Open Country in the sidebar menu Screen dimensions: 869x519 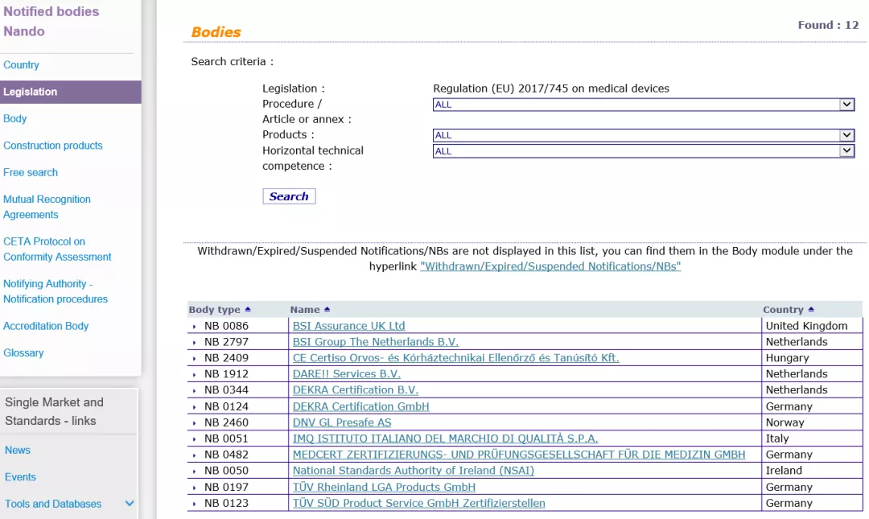(x=21, y=65)
